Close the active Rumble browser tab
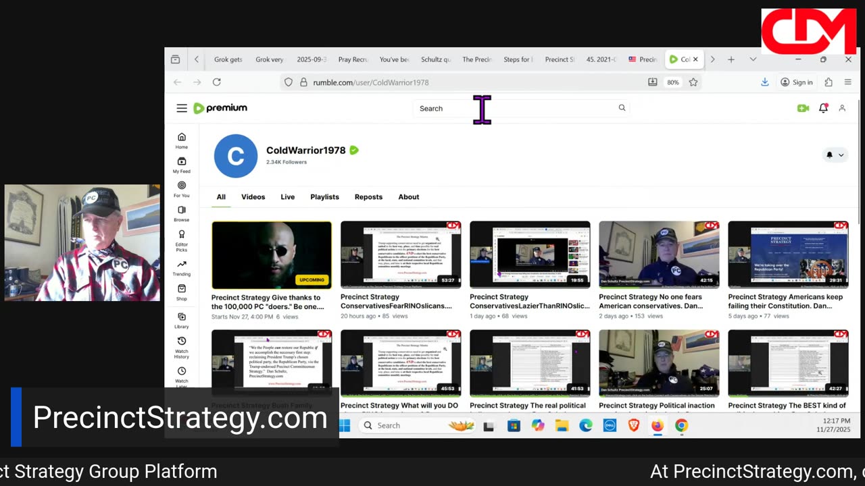Viewport: 865px width, 486px height. point(695,59)
